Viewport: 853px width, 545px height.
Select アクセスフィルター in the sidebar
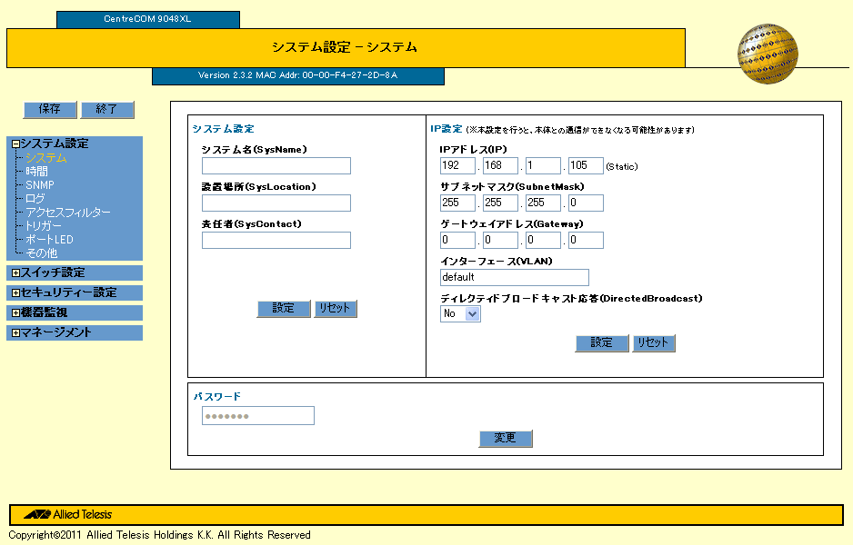68,212
